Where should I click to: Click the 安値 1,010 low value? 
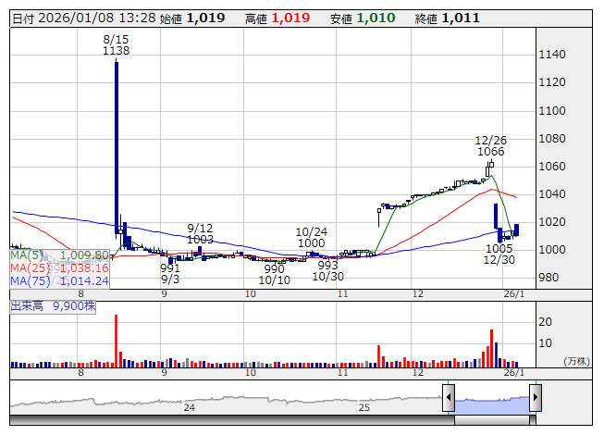click(363, 19)
